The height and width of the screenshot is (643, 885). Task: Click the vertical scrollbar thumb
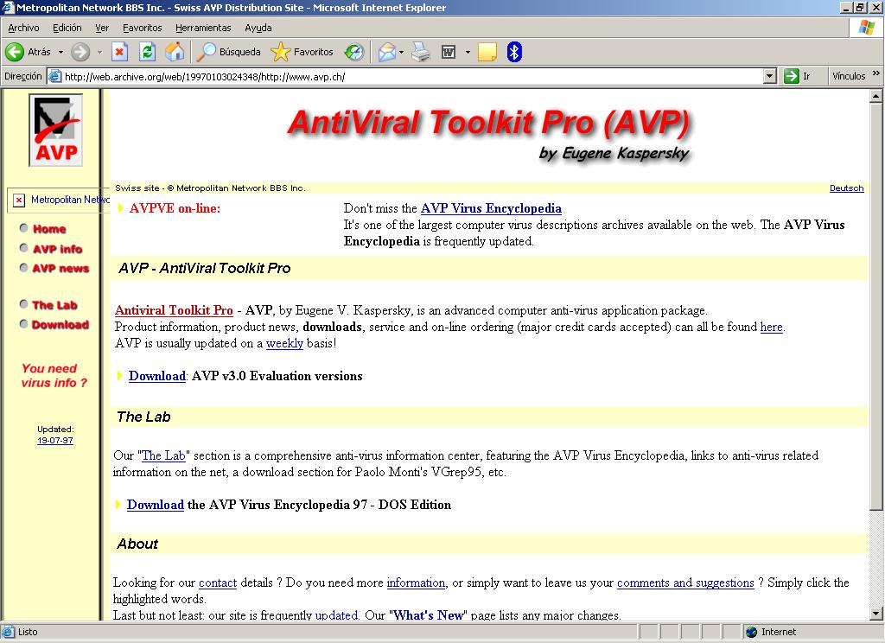876,307
